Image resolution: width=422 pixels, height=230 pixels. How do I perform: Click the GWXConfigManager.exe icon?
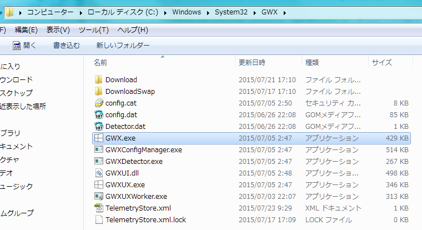click(x=99, y=149)
